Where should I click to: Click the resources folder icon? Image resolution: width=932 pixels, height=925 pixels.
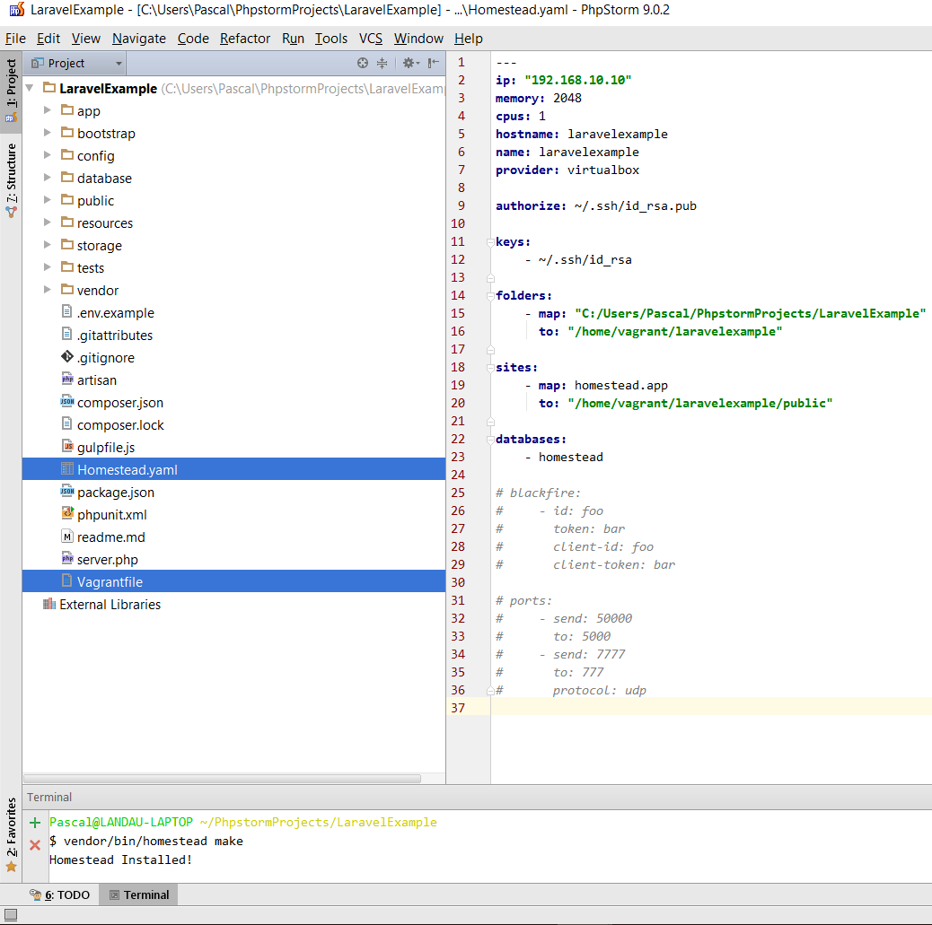(67, 223)
